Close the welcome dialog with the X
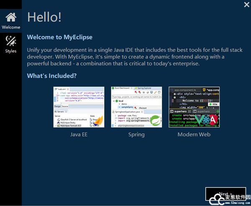Image resolution: width=251 pixels, height=206 pixels. point(247,5)
